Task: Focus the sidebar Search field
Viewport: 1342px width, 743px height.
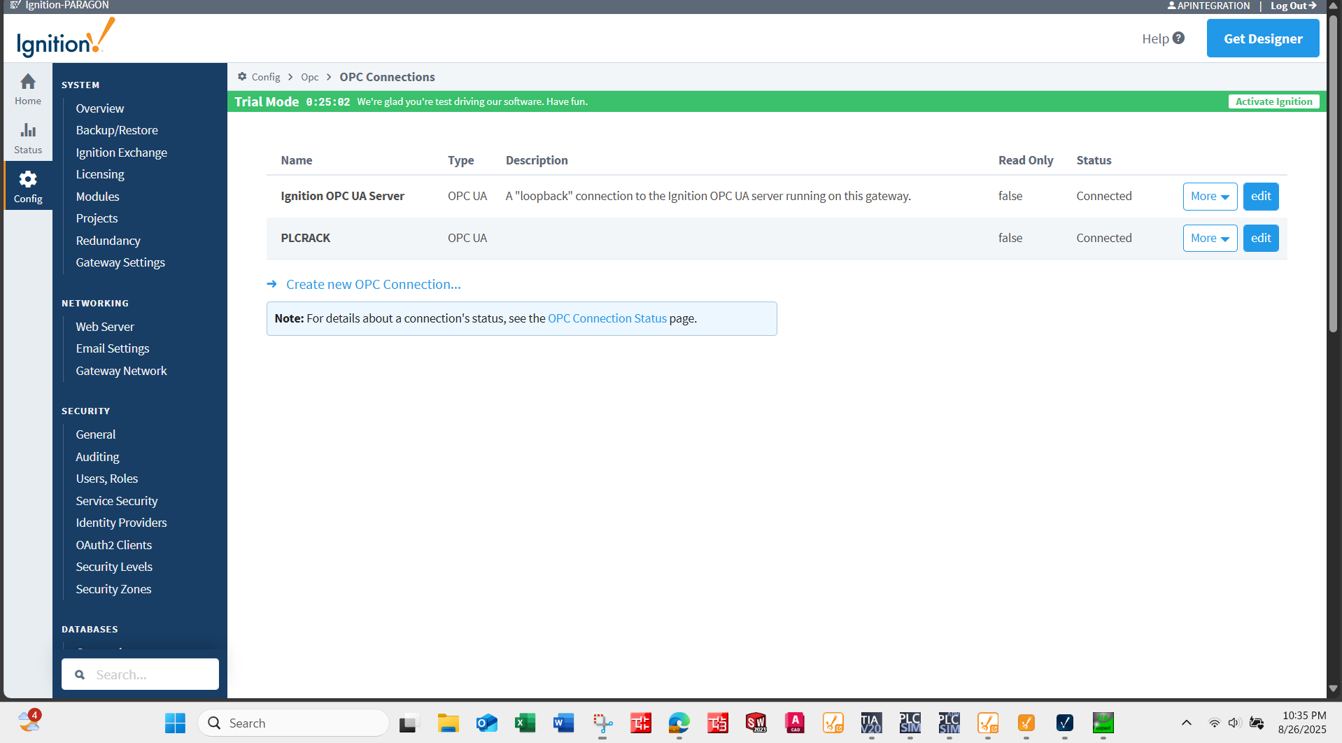Action: [140, 674]
